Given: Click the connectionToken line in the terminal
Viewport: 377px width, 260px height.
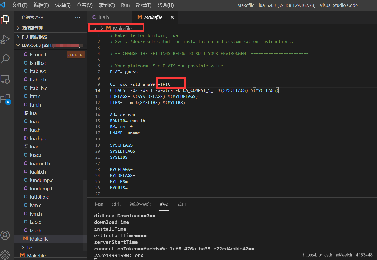Looking at the screenshot, I should point(174,249).
